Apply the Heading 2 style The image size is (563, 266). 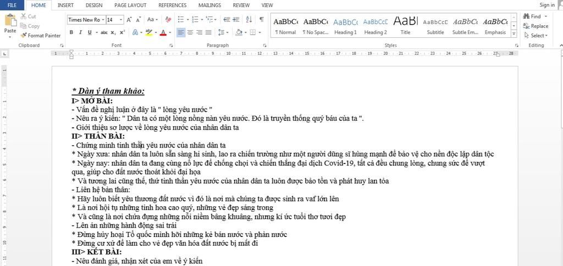point(376,26)
